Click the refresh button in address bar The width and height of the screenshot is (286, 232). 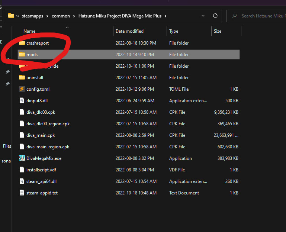coord(215,16)
